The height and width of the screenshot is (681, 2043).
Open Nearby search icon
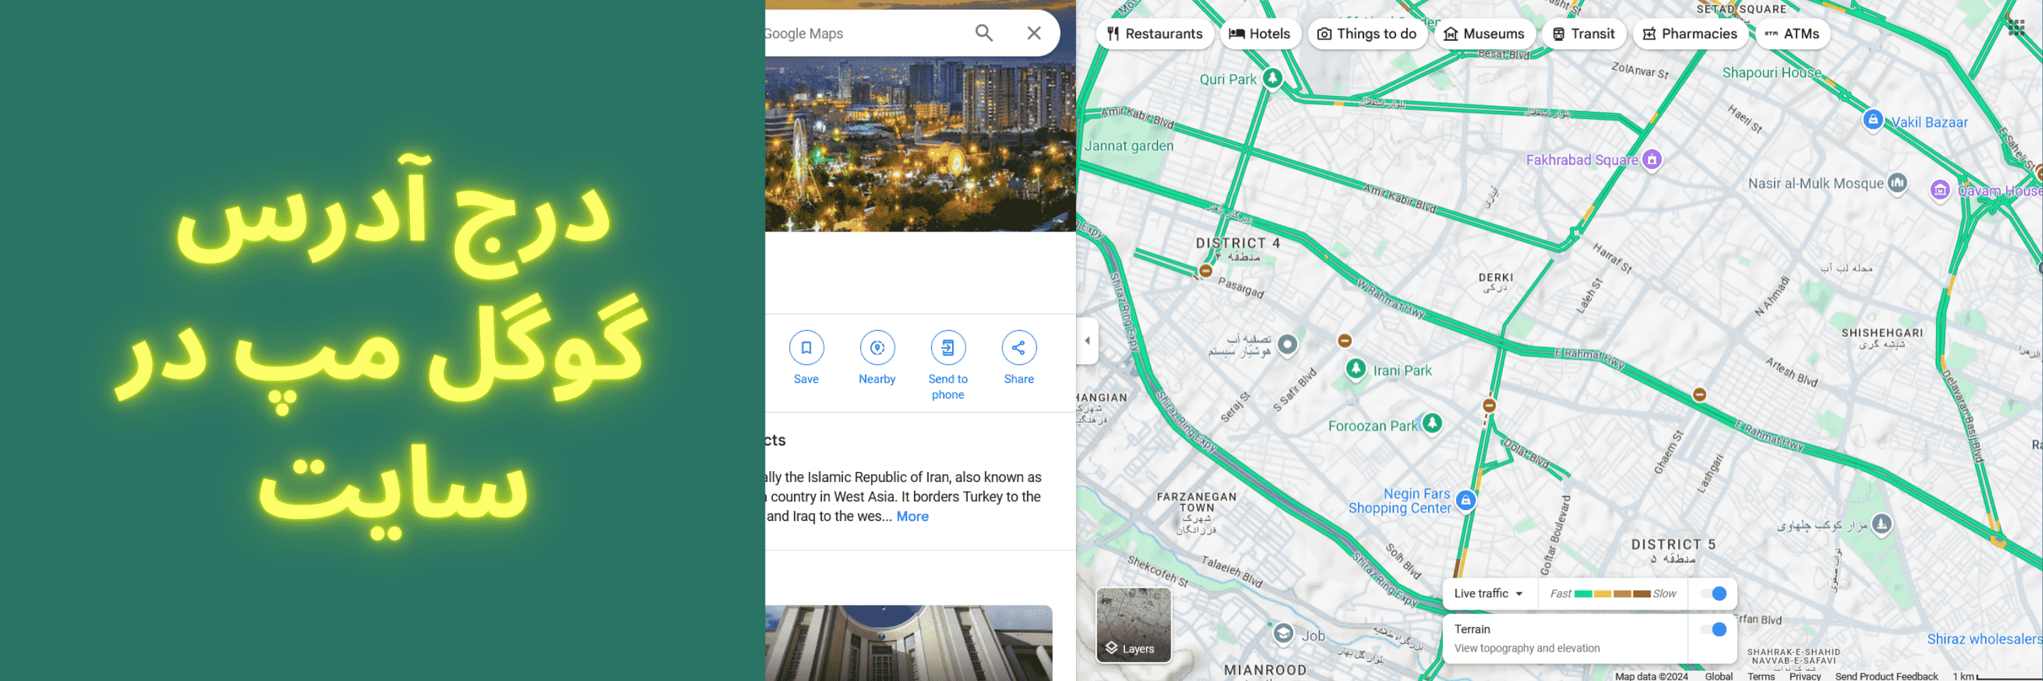tap(877, 348)
